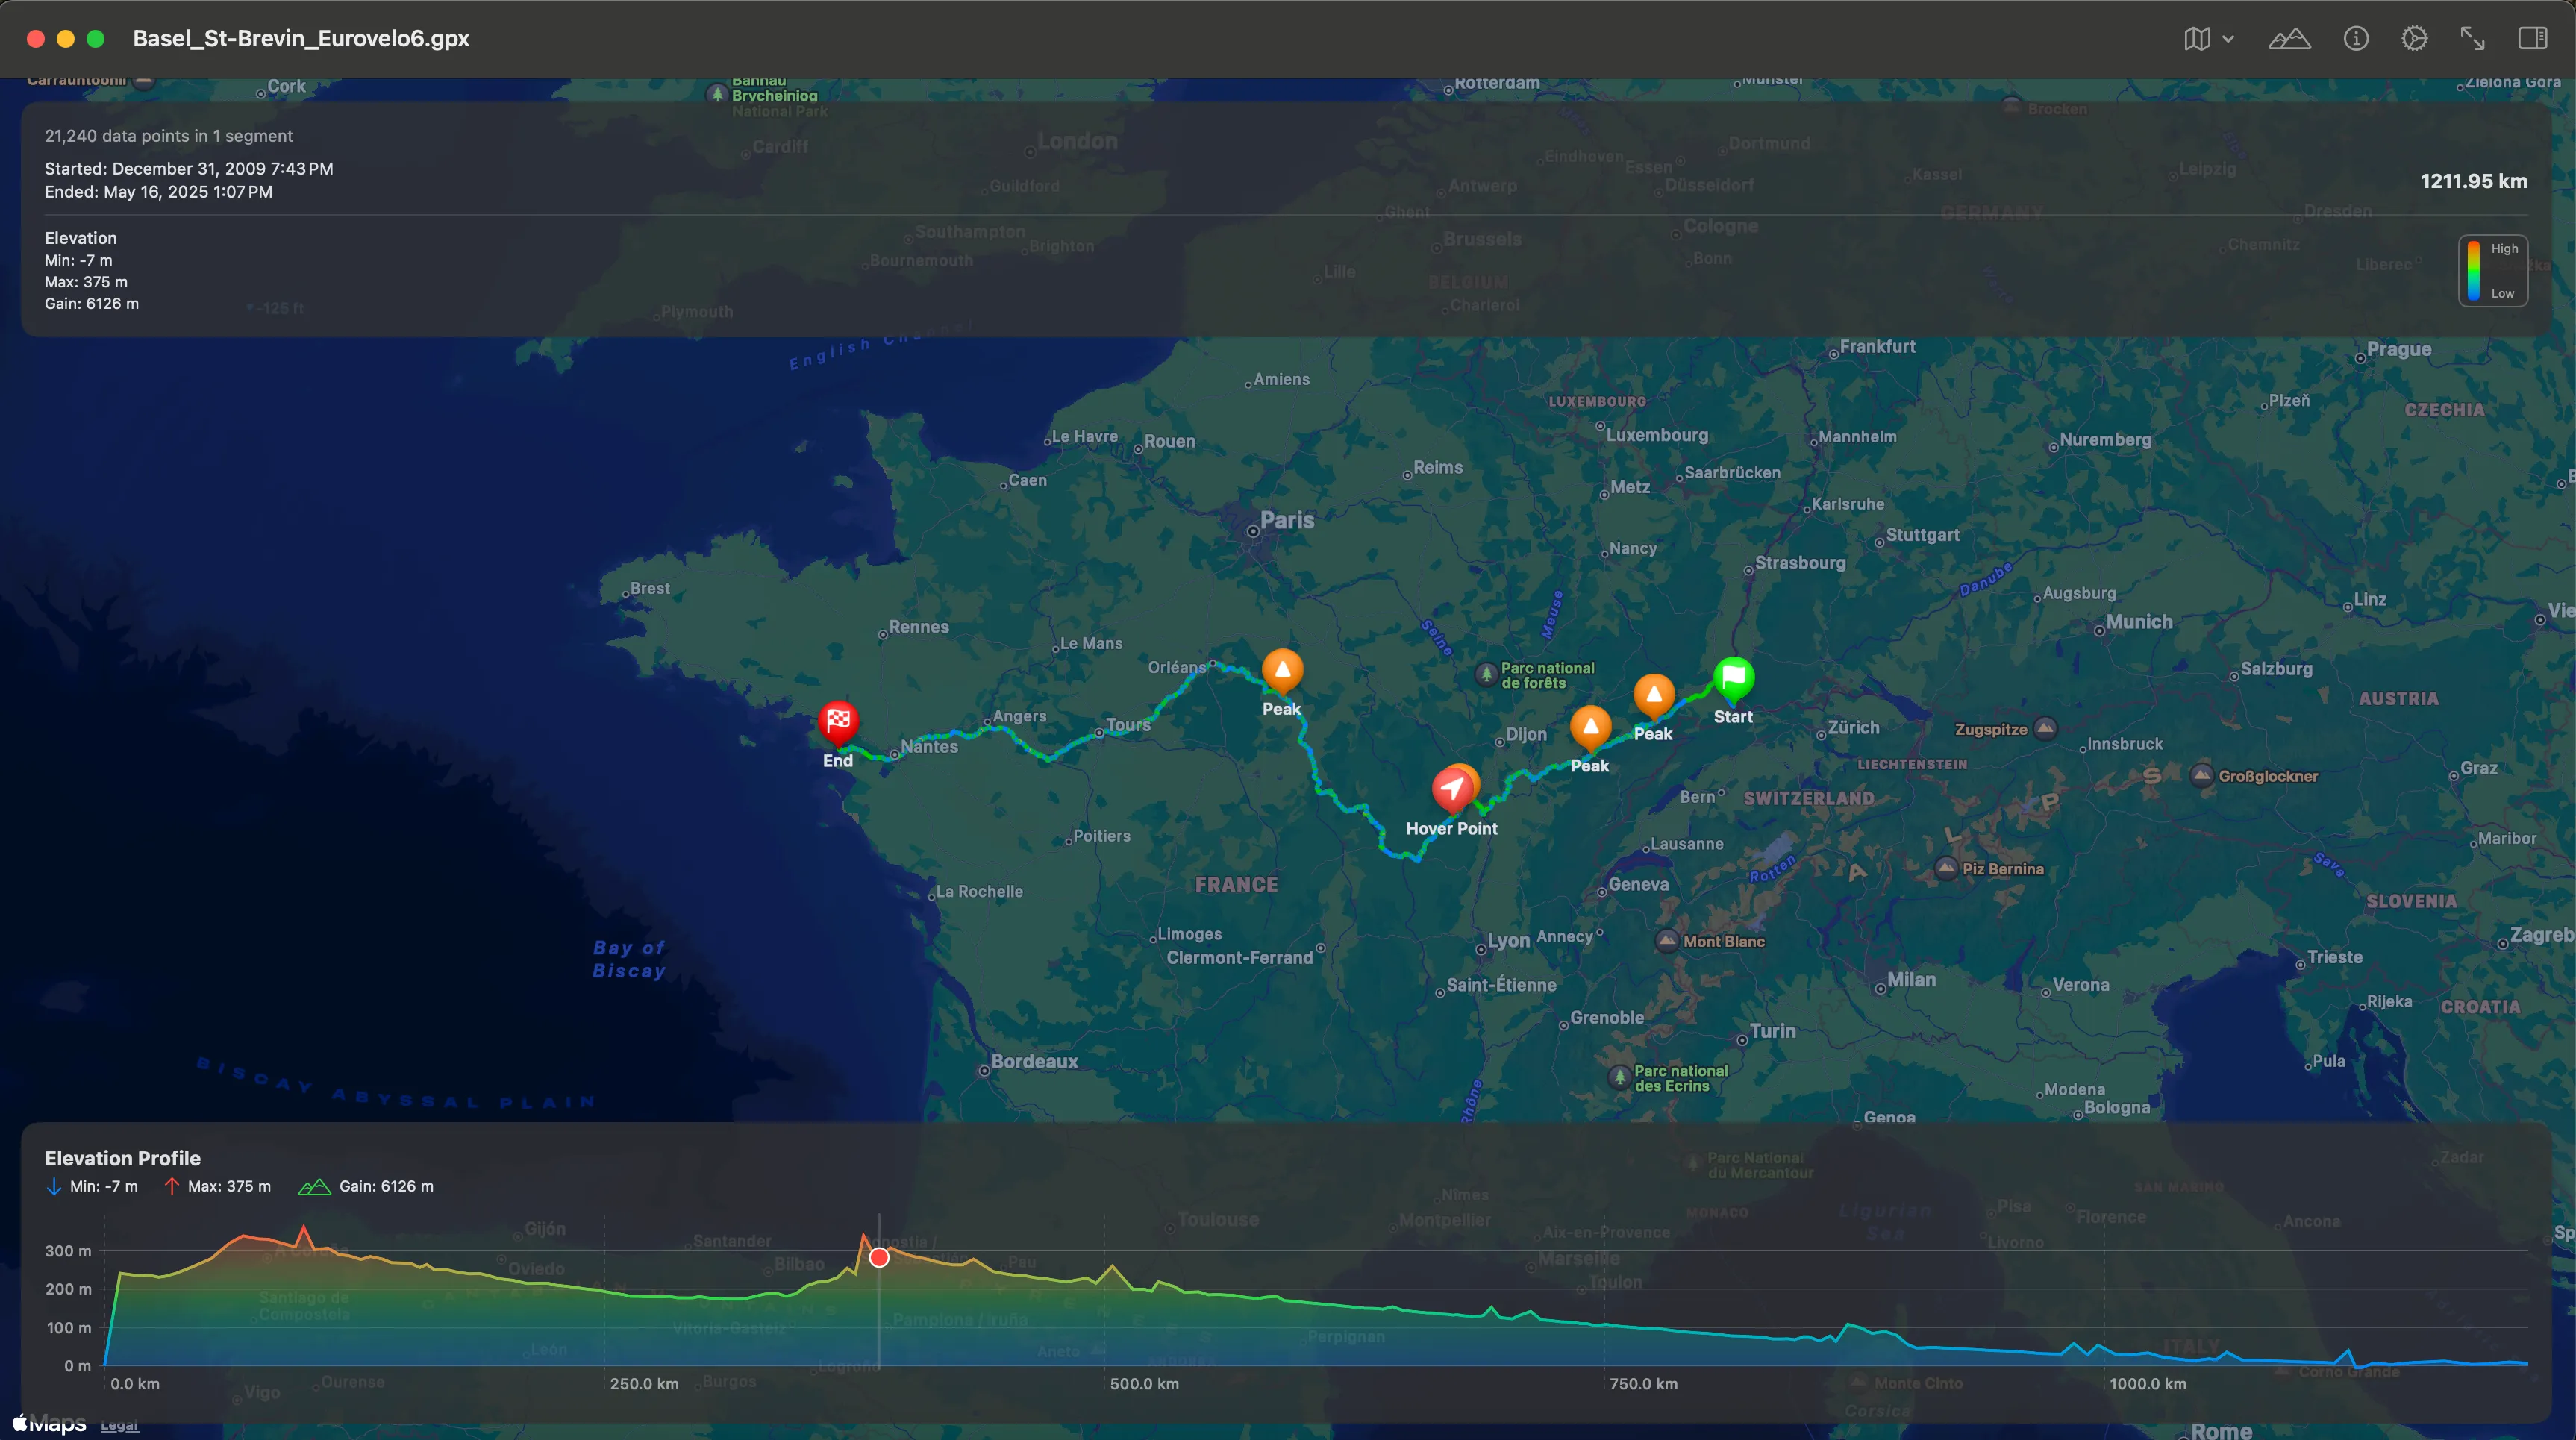Open the map style menu icon

point(2196,39)
